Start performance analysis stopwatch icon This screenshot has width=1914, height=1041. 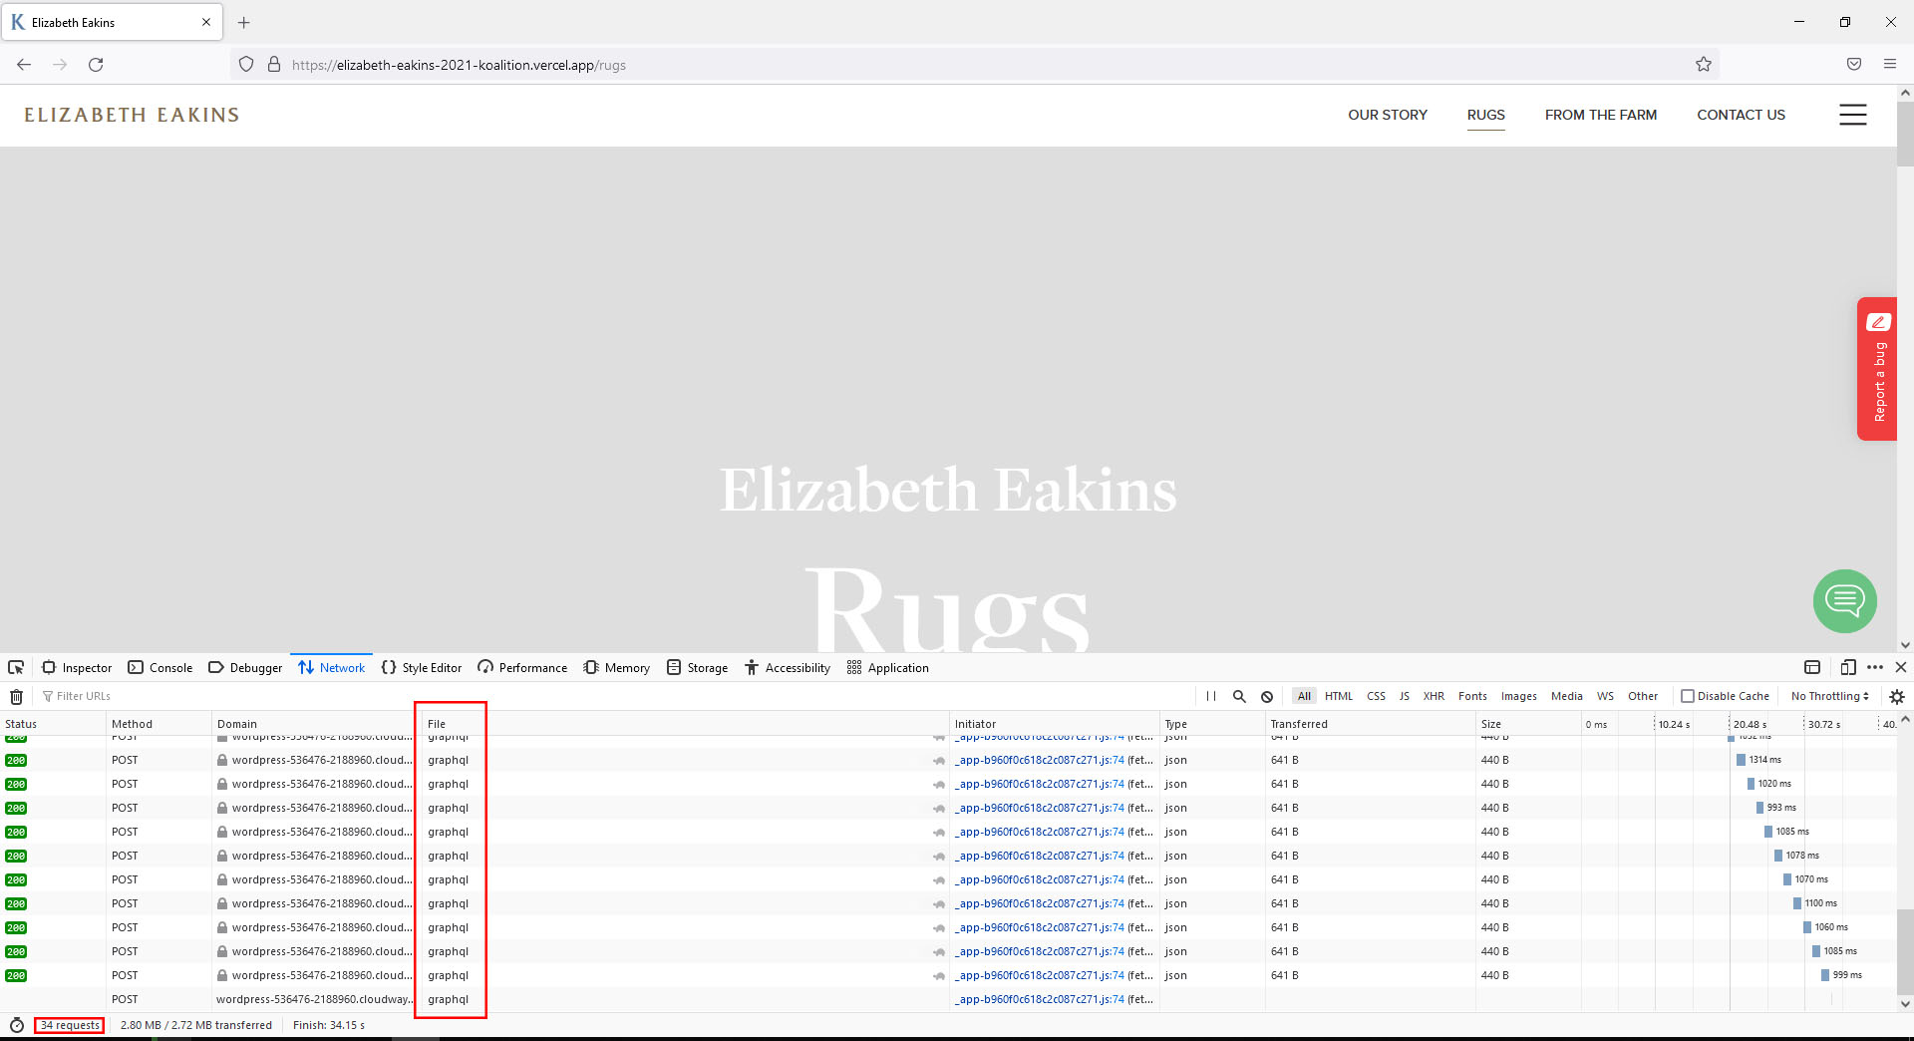[17, 1025]
